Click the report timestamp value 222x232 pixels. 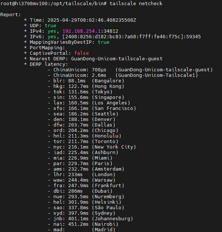pyautogui.click(x=92, y=20)
